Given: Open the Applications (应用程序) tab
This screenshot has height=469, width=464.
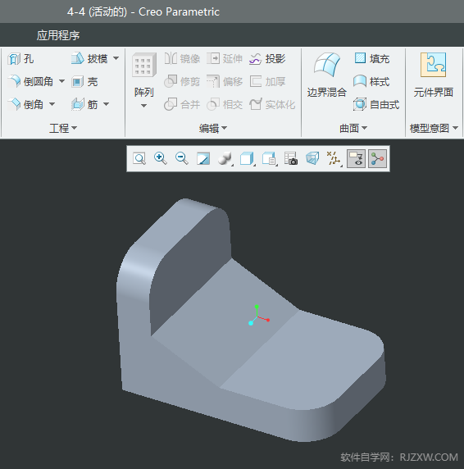Looking at the screenshot, I should (58, 35).
